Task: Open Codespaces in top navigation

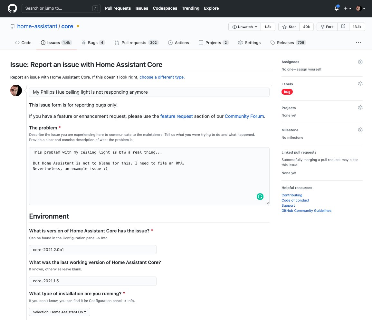Action: 165,8
